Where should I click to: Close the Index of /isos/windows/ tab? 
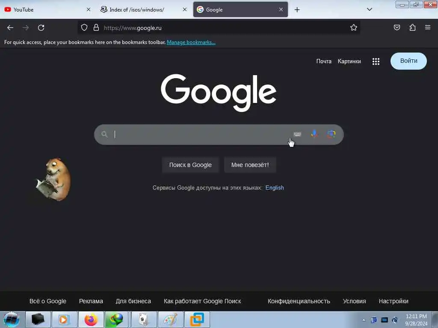(185, 9)
